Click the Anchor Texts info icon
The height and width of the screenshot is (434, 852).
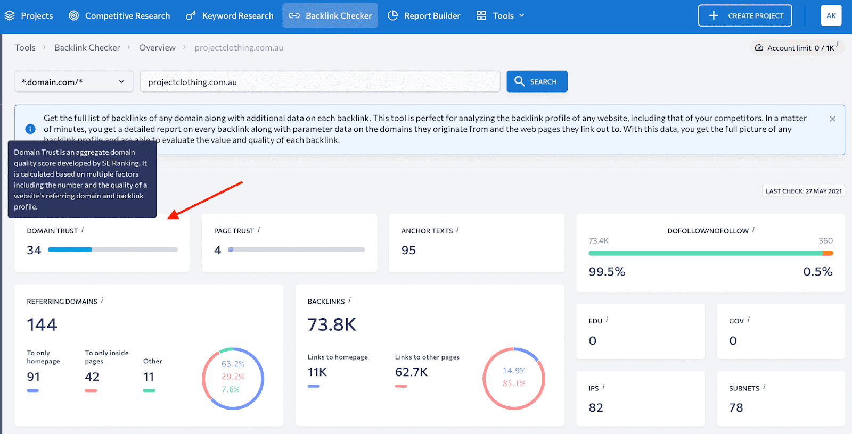457,230
